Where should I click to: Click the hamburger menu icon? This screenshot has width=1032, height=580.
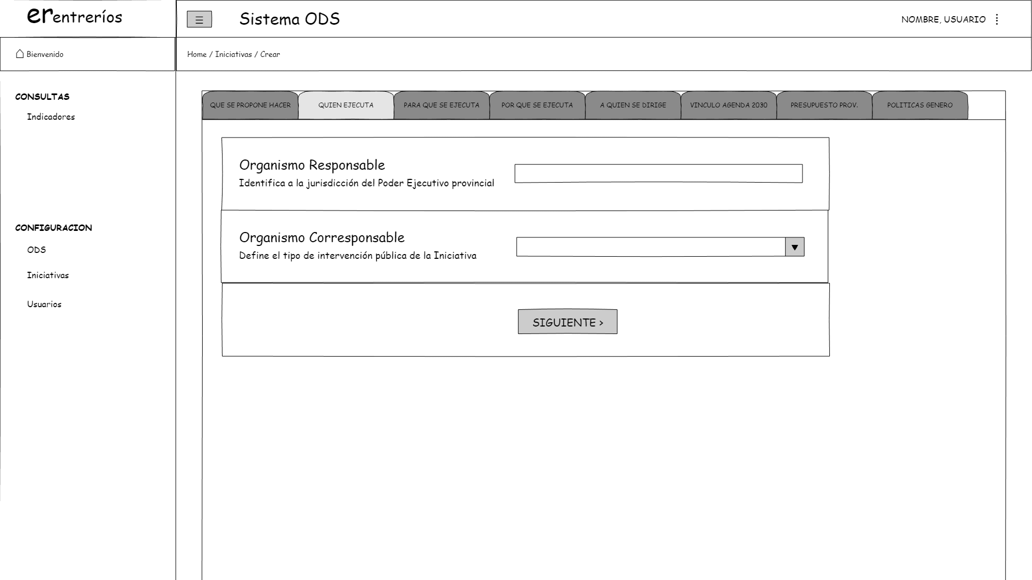(199, 20)
